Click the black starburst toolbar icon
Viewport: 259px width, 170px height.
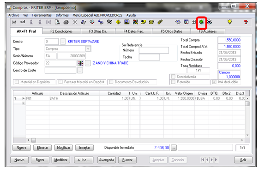75,22
